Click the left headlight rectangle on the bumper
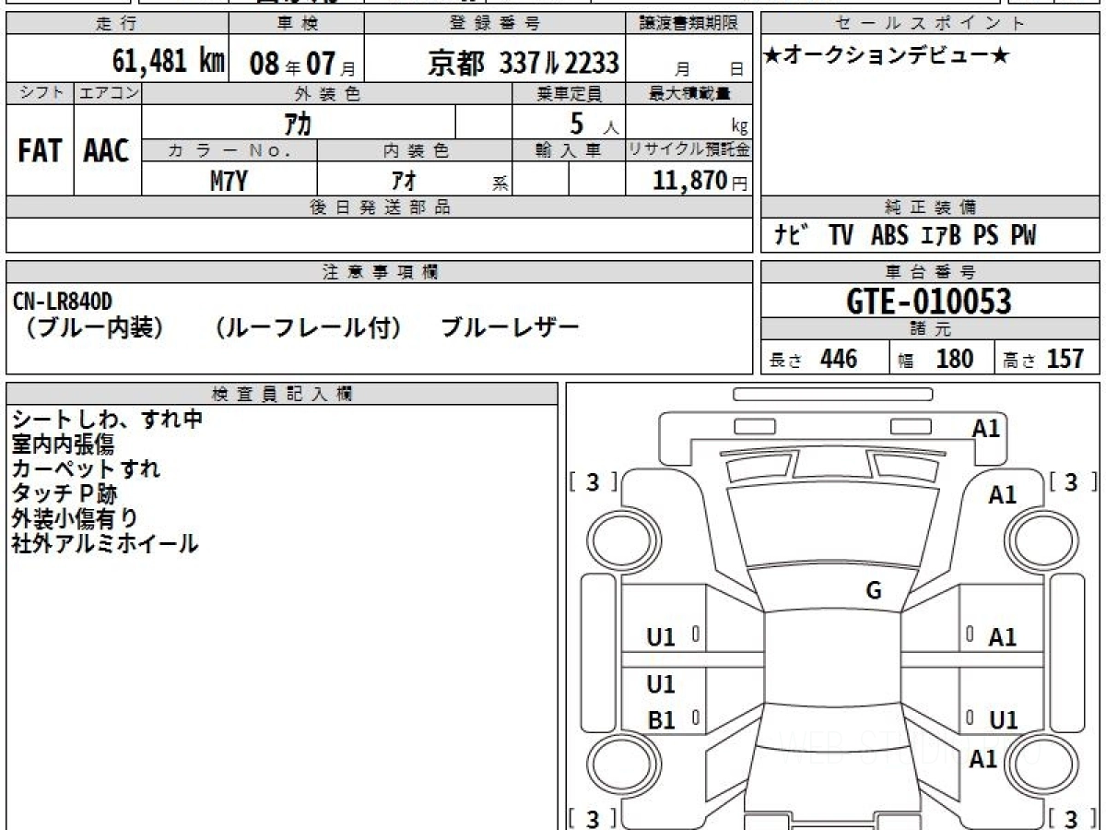This screenshot has height=830, width=1106. coord(754,425)
